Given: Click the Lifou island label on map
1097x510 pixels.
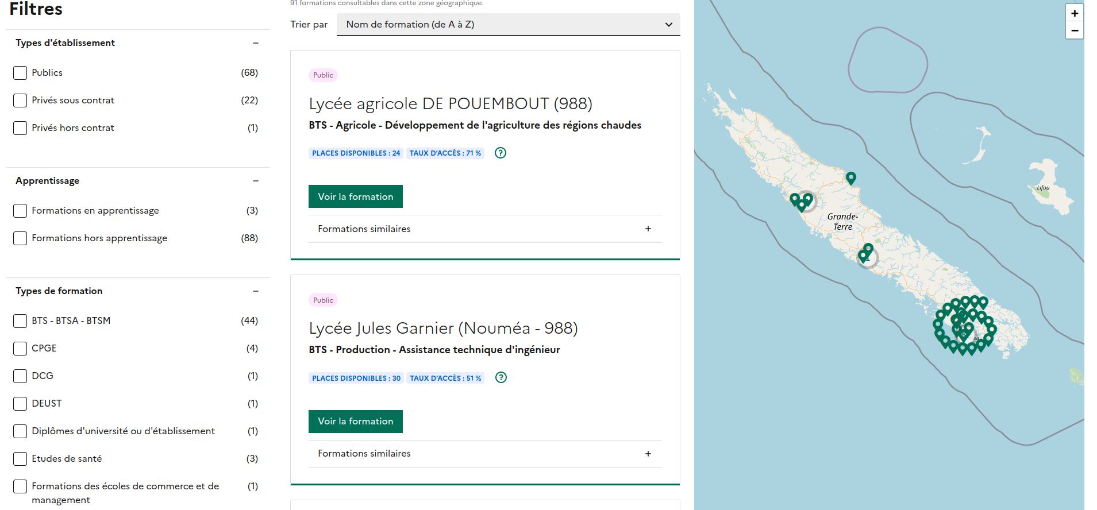Looking at the screenshot, I should (x=1043, y=188).
